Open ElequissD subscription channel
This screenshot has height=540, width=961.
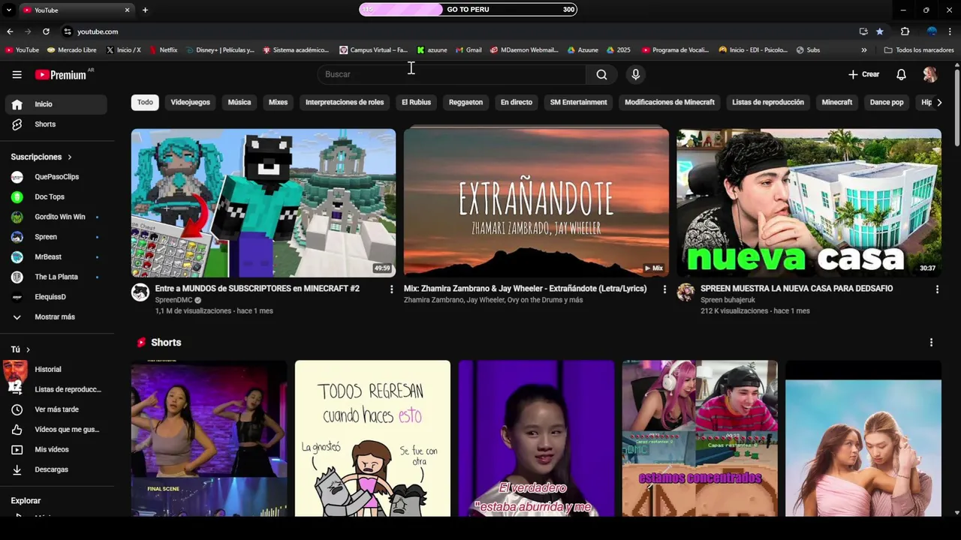tap(56, 297)
